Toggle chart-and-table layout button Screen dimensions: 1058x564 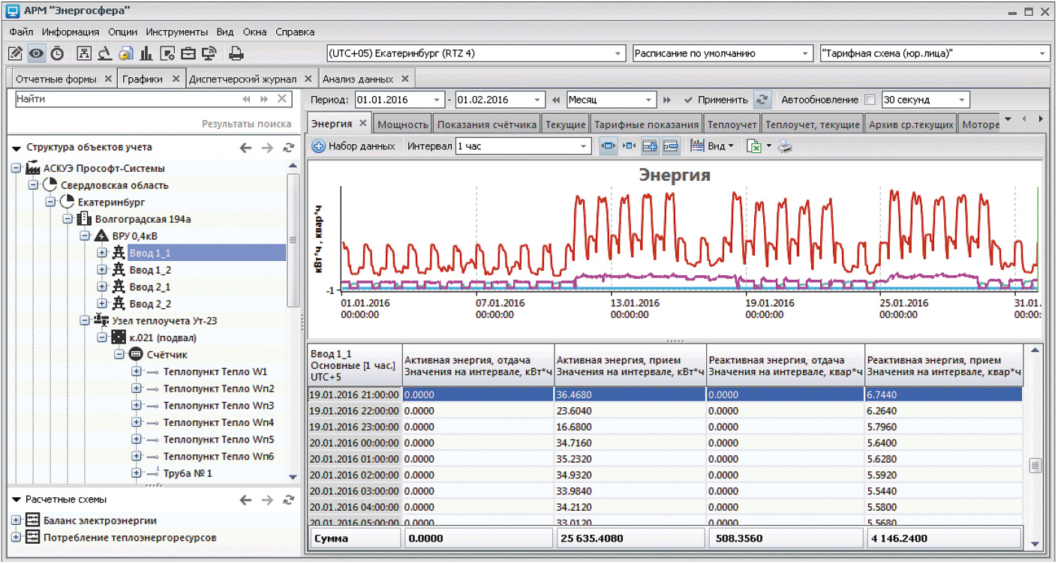click(650, 146)
